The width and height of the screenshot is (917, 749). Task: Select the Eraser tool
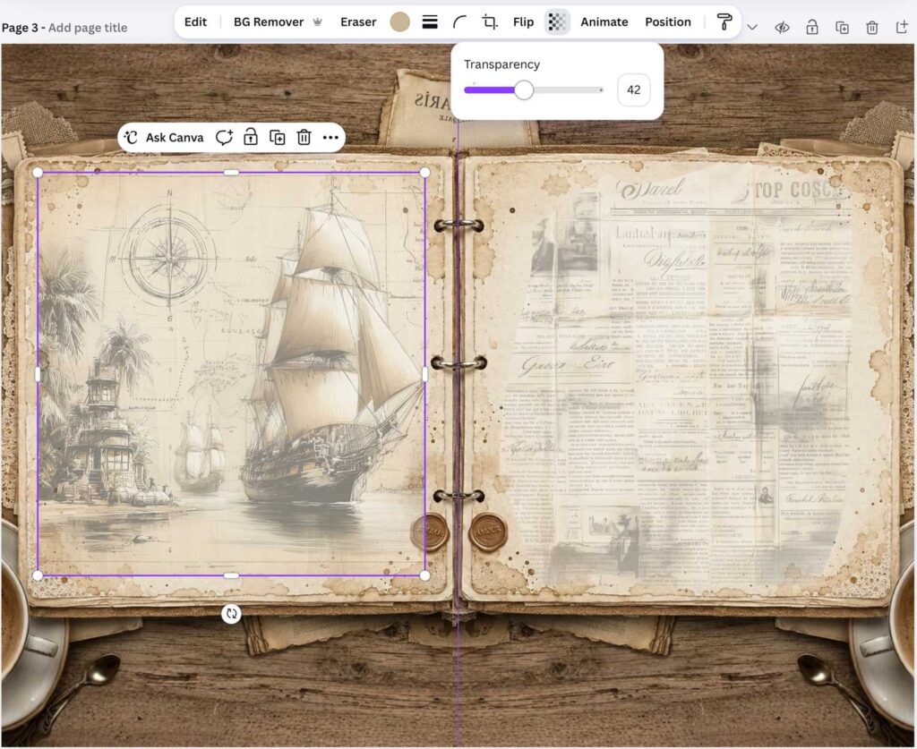(x=358, y=22)
